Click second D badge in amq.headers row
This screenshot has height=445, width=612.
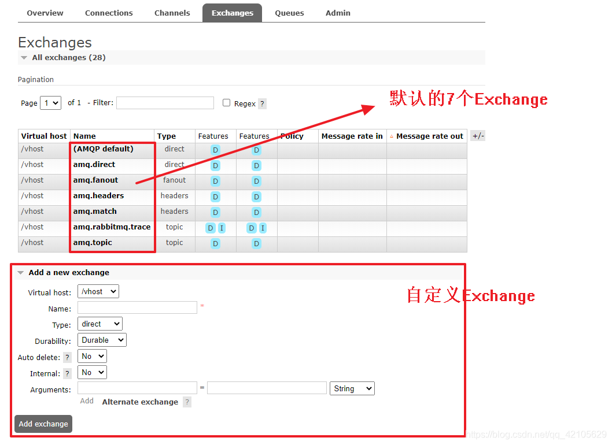click(256, 197)
